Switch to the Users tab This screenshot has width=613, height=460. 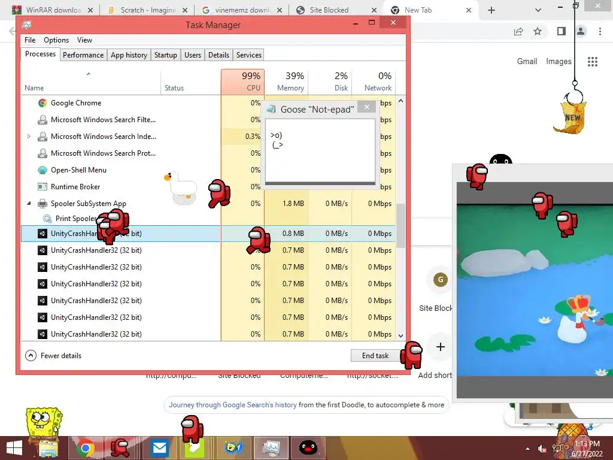[193, 55]
